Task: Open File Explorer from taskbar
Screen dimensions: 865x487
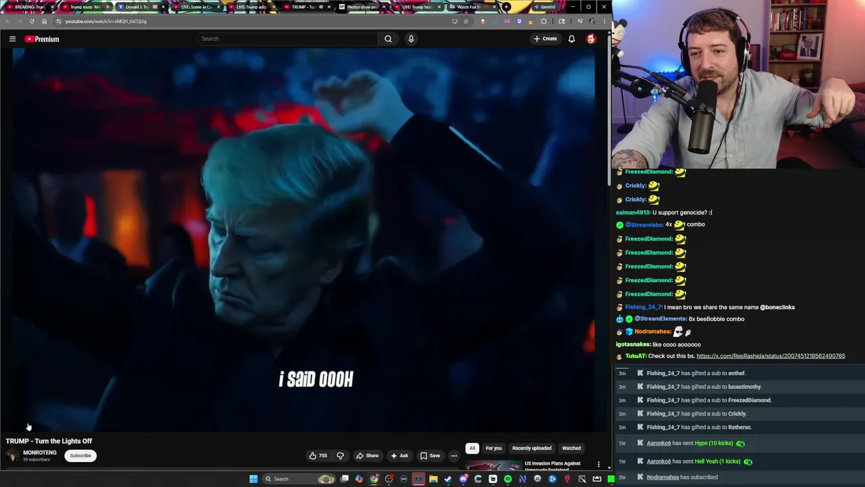Action: point(433,479)
